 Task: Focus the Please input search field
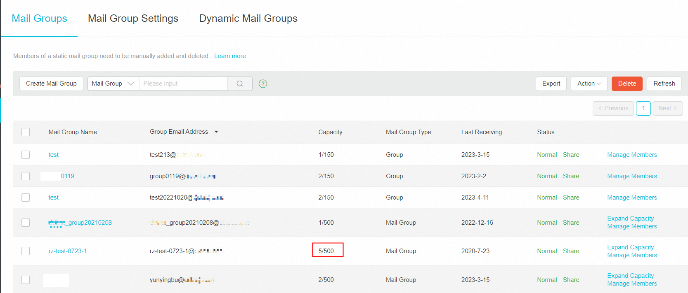(x=183, y=84)
